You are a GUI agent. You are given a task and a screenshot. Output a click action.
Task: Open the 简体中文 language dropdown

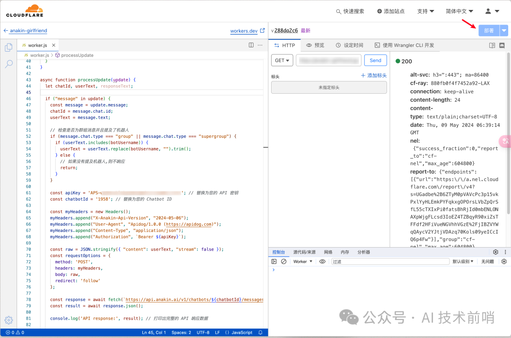(x=459, y=11)
